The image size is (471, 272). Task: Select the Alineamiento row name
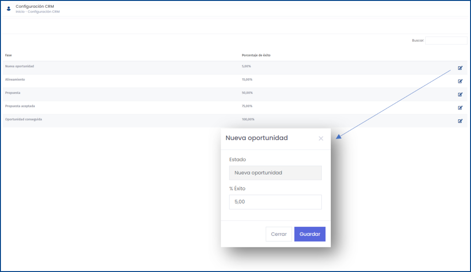(x=15, y=80)
